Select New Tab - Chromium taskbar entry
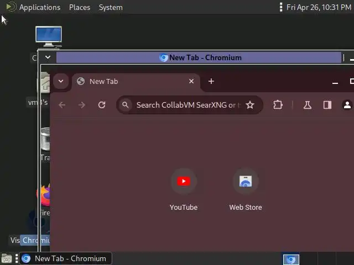Screen dimensions: 354x265 click(x=66, y=258)
